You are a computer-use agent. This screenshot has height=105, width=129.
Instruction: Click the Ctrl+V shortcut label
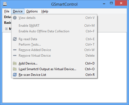(90, 18)
